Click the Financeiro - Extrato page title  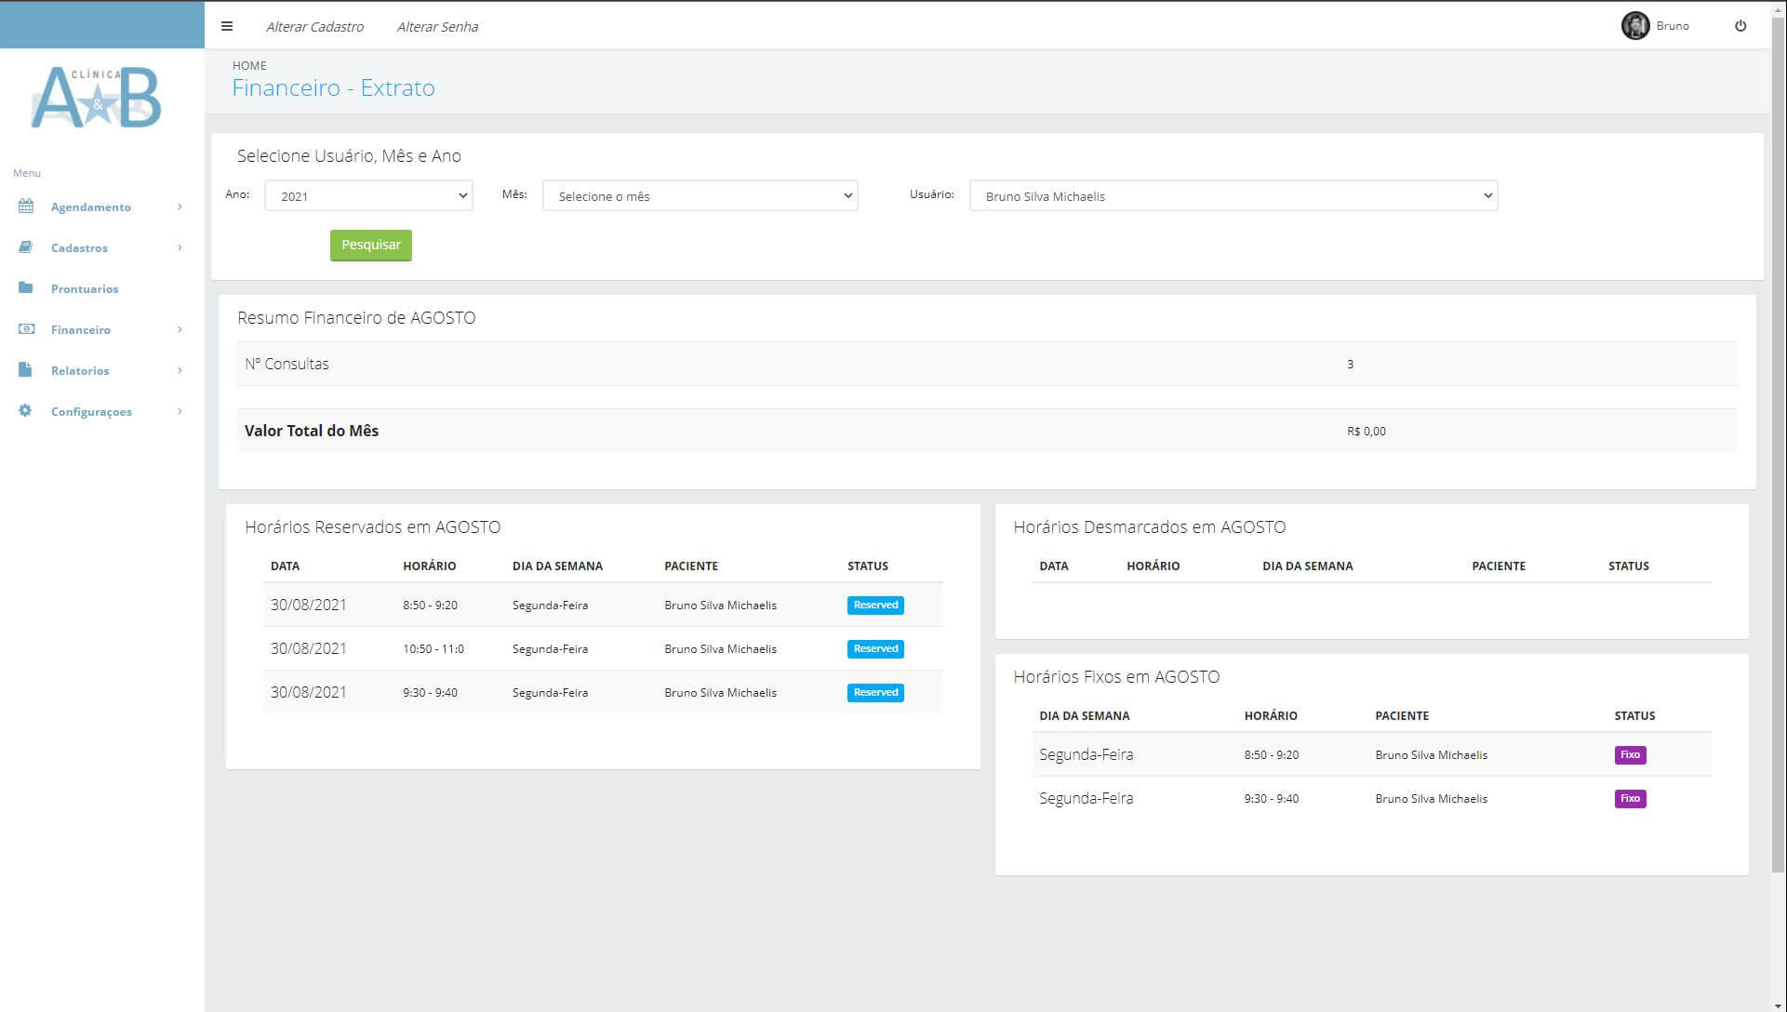click(333, 88)
